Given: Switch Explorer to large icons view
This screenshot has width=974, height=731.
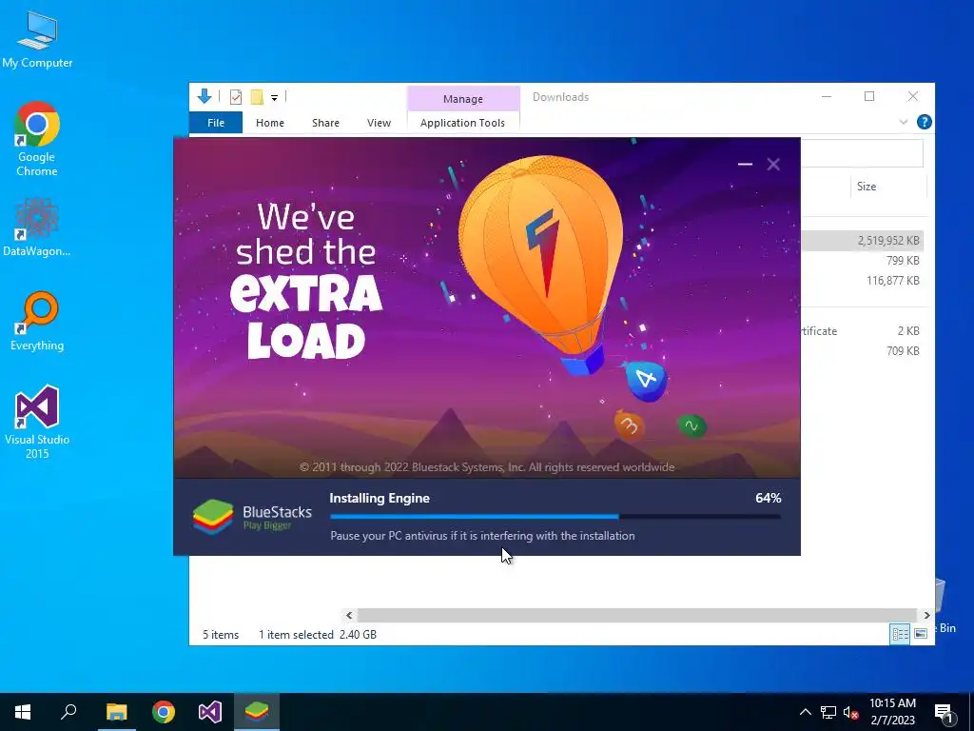Looking at the screenshot, I should click(x=921, y=633).
